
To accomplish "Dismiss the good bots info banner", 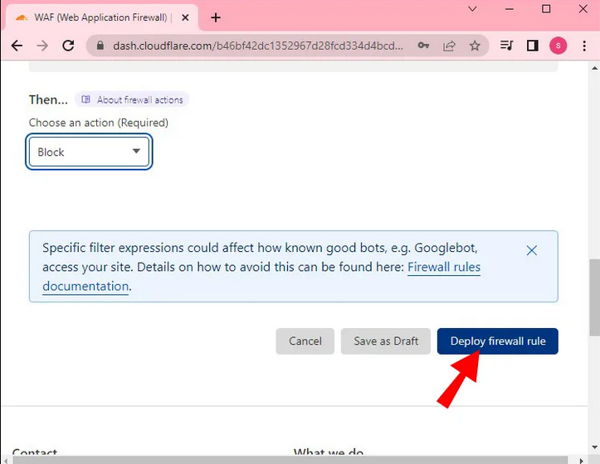I will tap(532, 250).
